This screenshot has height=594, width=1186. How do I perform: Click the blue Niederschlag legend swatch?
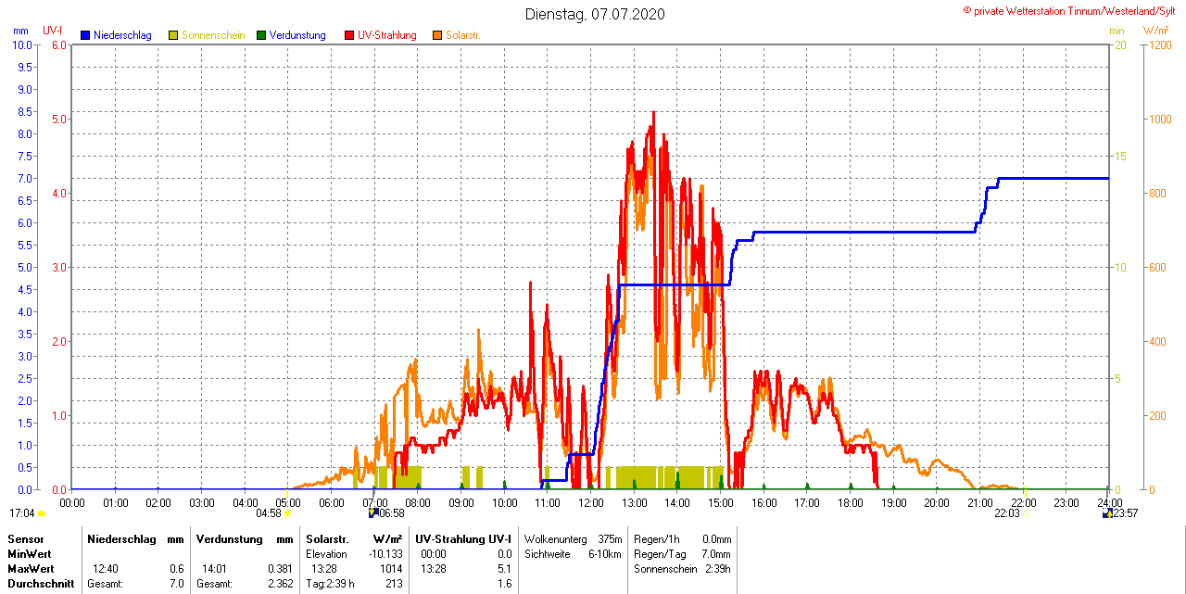pyautogui.click(x=85, y=35)
